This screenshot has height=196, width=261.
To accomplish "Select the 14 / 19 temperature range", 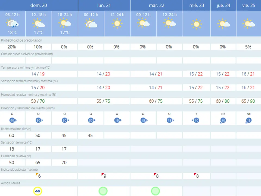I will (38, 74).
